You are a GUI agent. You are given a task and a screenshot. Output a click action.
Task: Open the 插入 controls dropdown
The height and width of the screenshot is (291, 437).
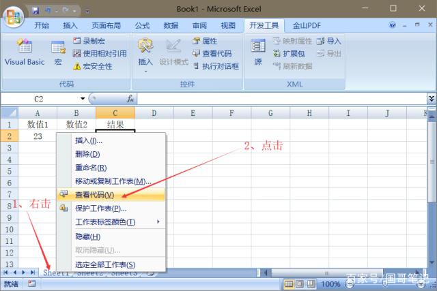click(145, 55)
